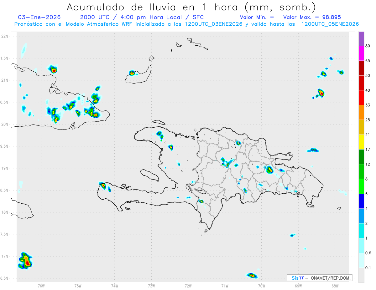This screenshot has width=376, height=290.
Task: Click the '22N' latitude label
Action: (x=5, y=36)
